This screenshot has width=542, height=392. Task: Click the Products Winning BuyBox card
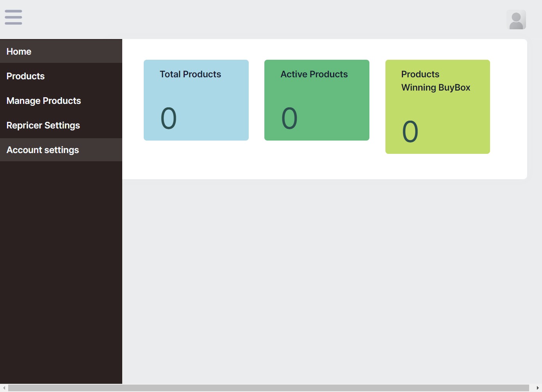coord(438,107)
